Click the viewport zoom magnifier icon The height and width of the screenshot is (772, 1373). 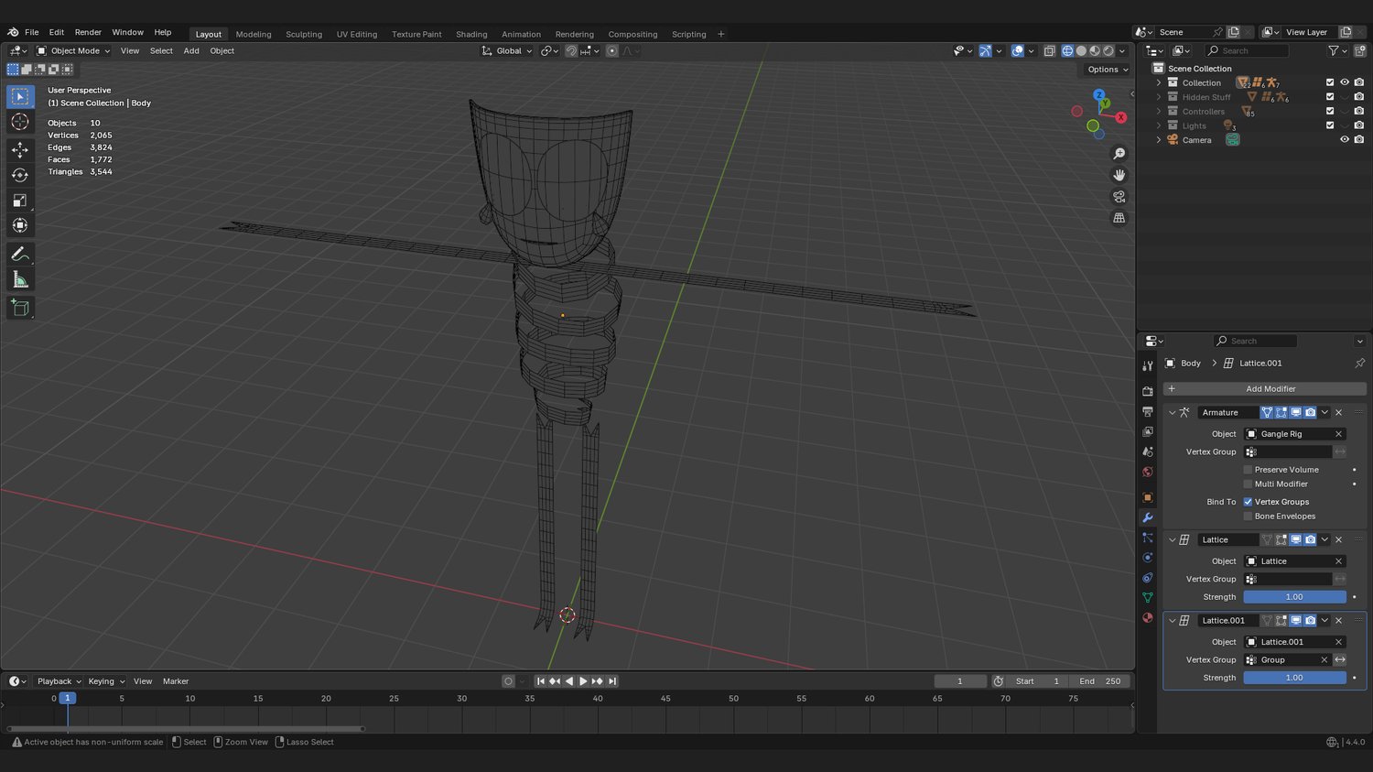[x=1119, y=154]
